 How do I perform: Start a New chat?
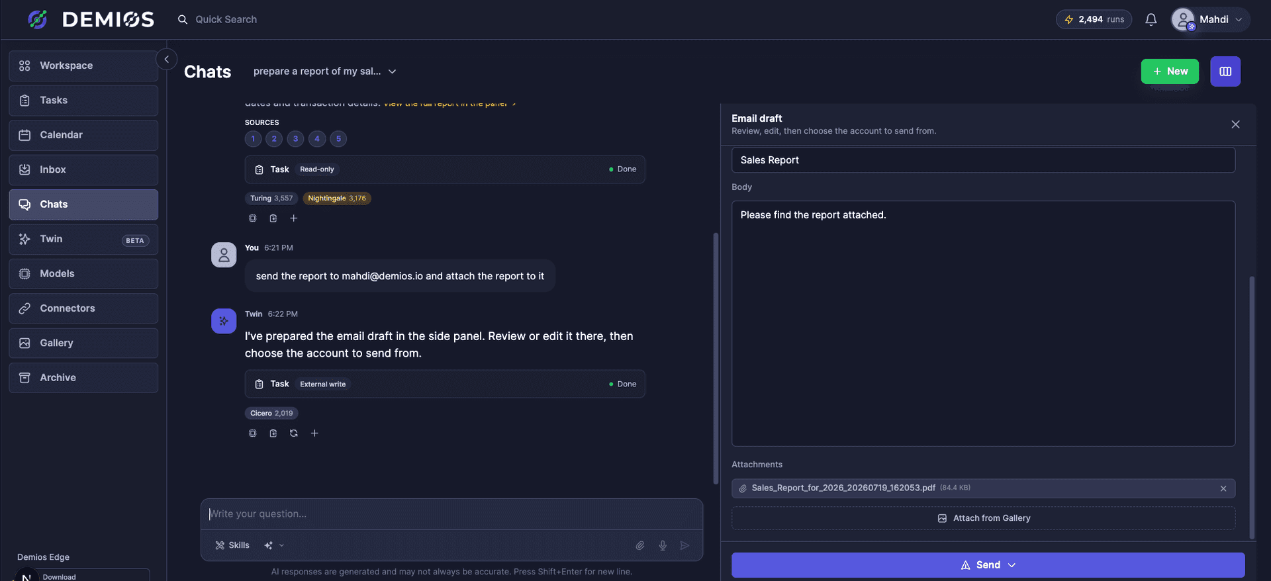click(1170, 71)
